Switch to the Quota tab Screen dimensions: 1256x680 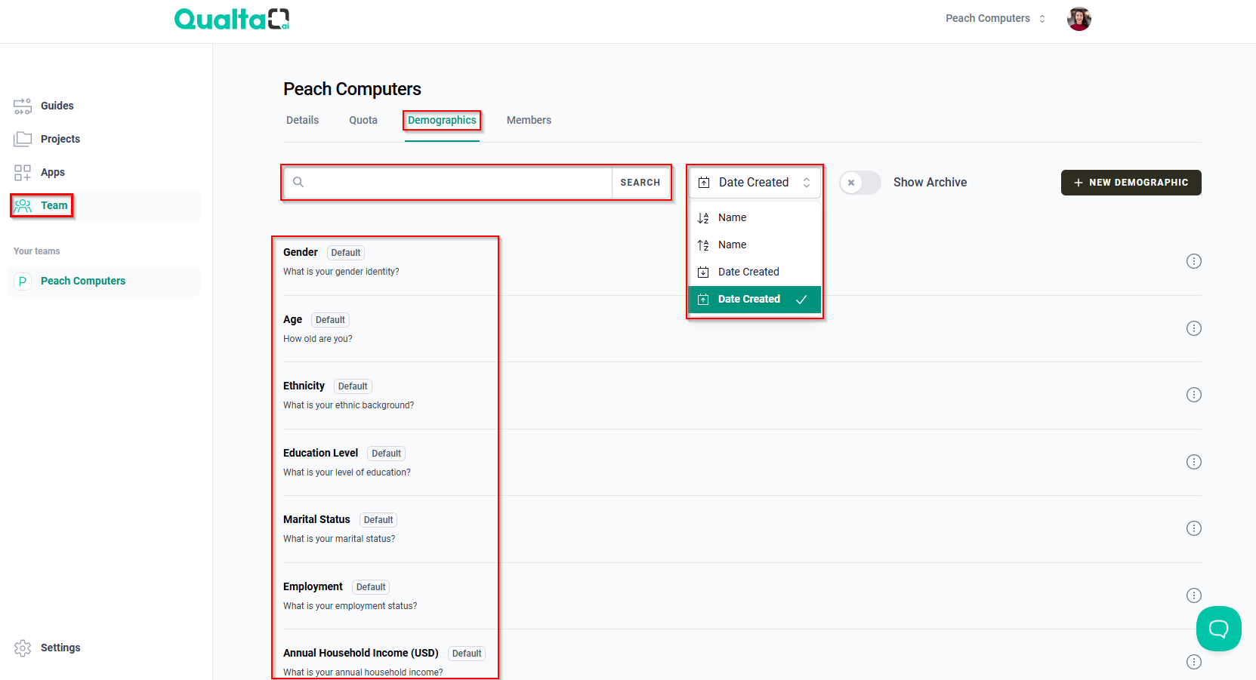[x=363, y=120]
